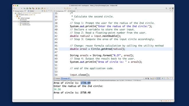
Task: Minimize the editor area
Action: pos(170,11)
